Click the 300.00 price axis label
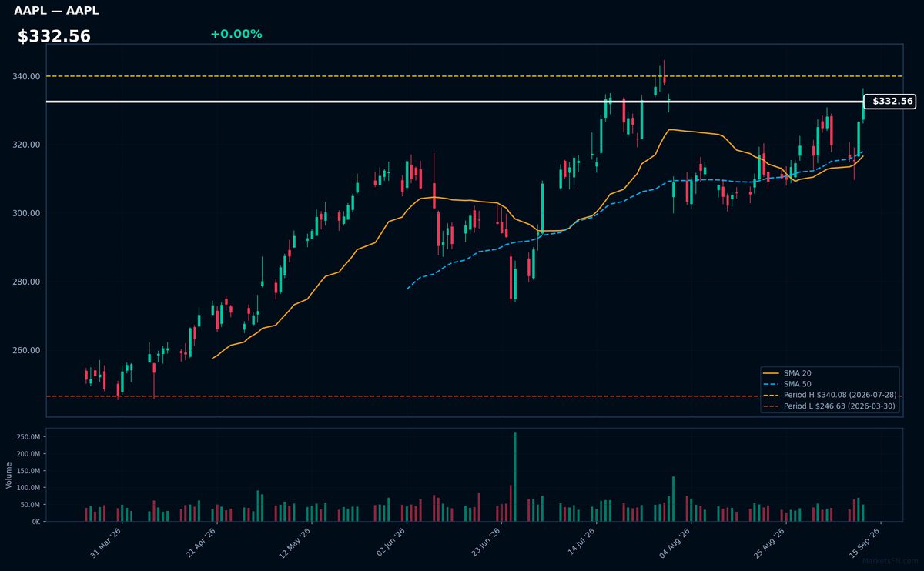The height and width of the screenshot is (571, 924). pyautogui.click(x=26, y=214)
